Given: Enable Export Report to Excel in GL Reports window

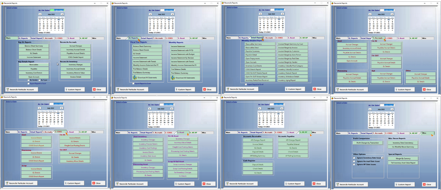Looking at the screenshot, I should tap(133, 83).
